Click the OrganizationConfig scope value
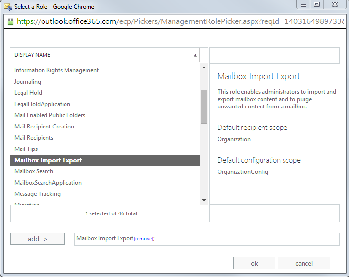Image resolution: width=349 pixels, height=277 pixels. (x=243, y=172)
